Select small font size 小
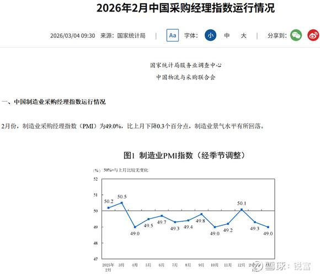 pos(210,35)
